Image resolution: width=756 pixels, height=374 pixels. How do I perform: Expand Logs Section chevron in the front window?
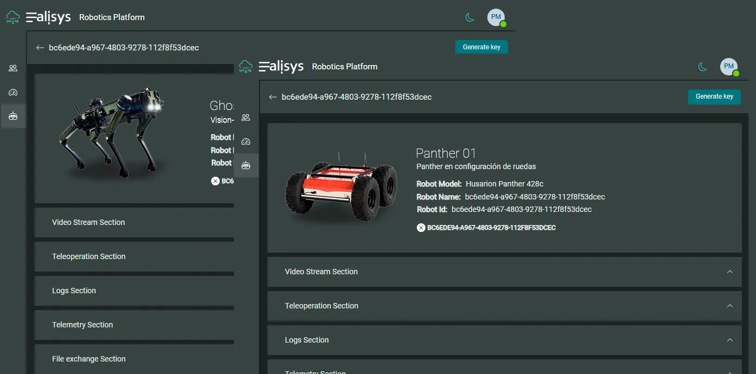(730, 340)
